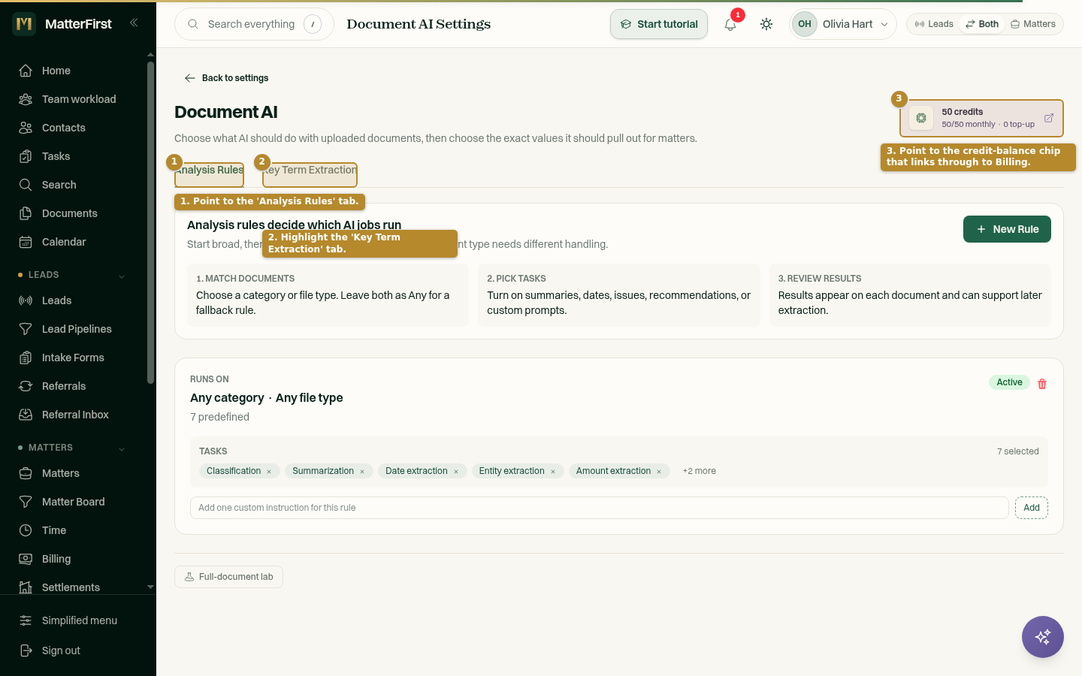Screen dimensions: 1082x676
Task: Click the '1. MATCH DOCUMENTS' card
Action: point(328,295)
